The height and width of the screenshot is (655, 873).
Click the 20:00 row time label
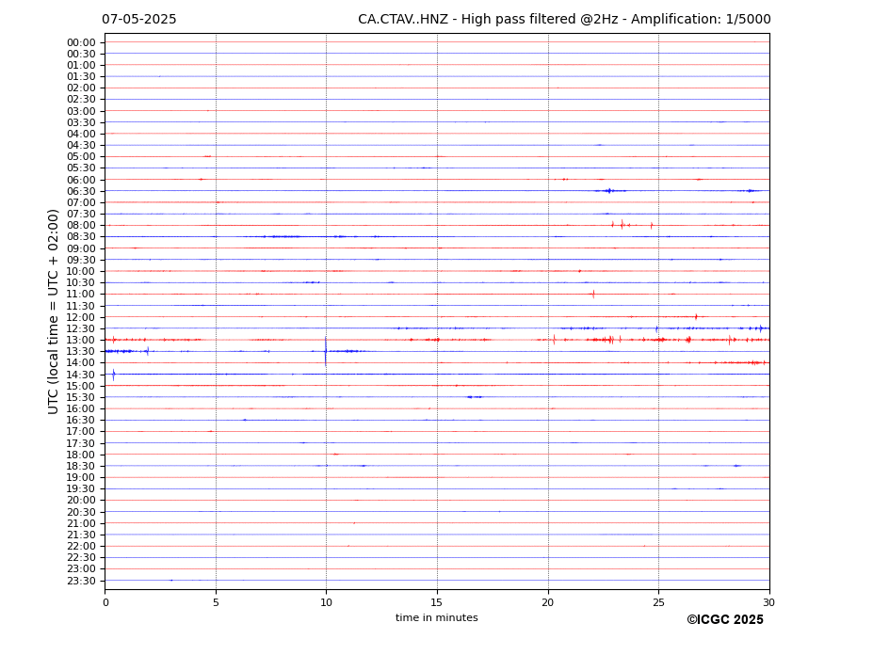(81, 501)
